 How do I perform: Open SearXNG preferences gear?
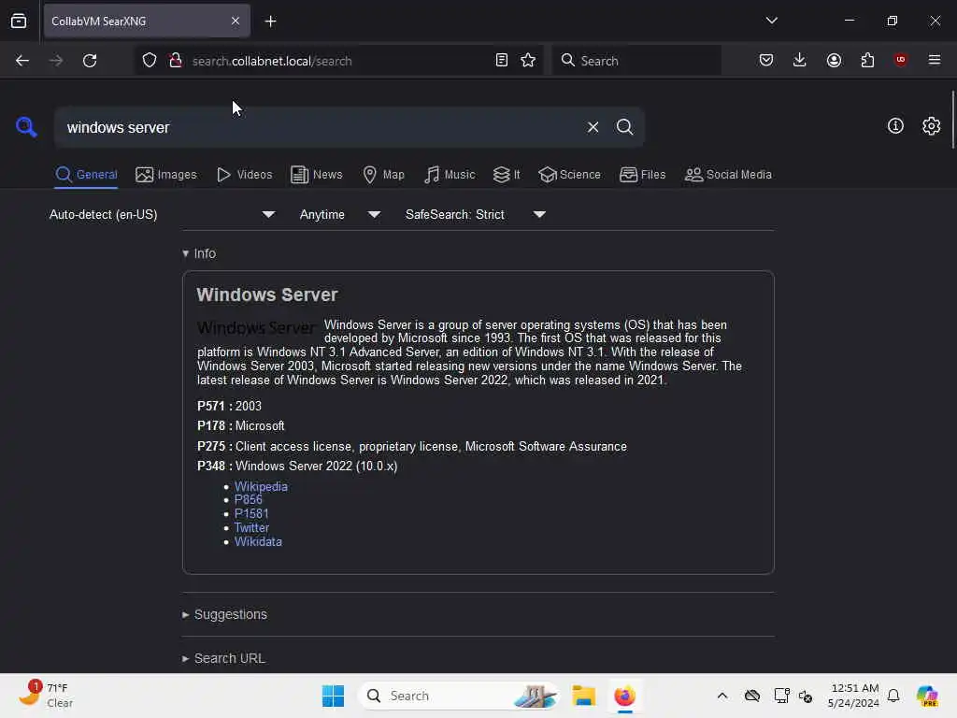pyautogui.click(x=932, y=126)
